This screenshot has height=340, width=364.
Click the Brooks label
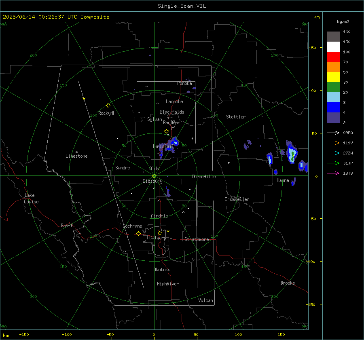click(288, 283)
